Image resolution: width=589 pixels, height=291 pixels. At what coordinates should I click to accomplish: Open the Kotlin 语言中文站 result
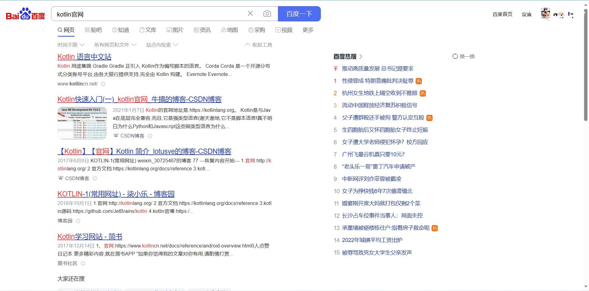[84, 57]
